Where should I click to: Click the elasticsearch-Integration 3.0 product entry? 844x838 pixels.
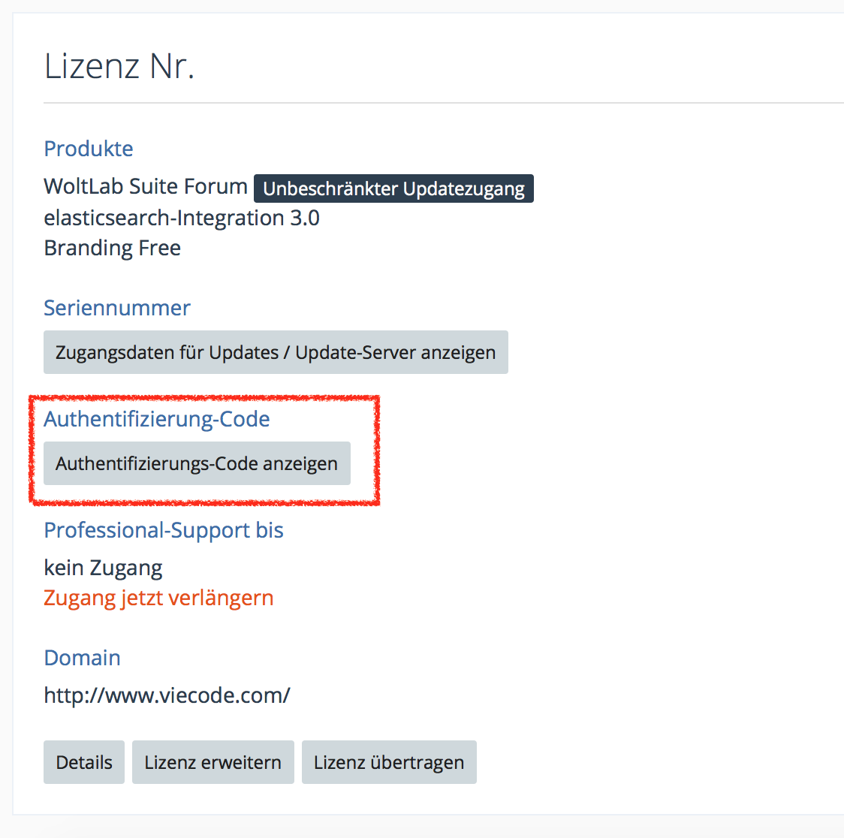click(x=182, y=218)
